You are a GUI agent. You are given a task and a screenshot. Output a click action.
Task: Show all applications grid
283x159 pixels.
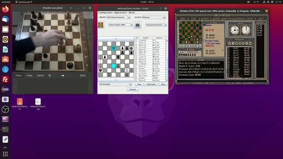click(5, 154)
